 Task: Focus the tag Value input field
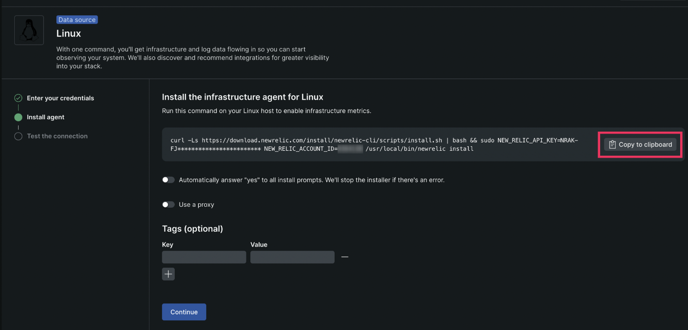(x=292, y=257)
